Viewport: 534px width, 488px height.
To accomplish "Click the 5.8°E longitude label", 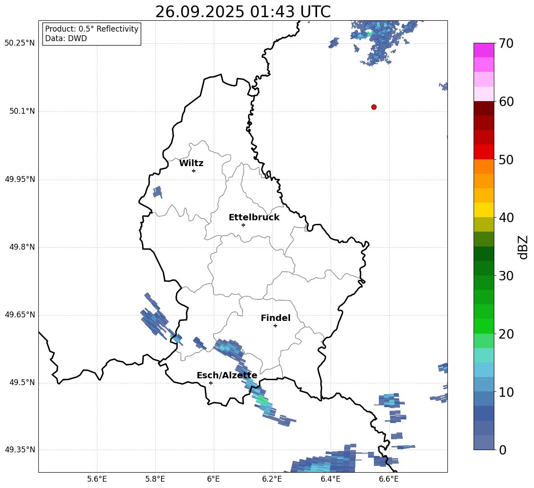I will (x=155, y=479).
